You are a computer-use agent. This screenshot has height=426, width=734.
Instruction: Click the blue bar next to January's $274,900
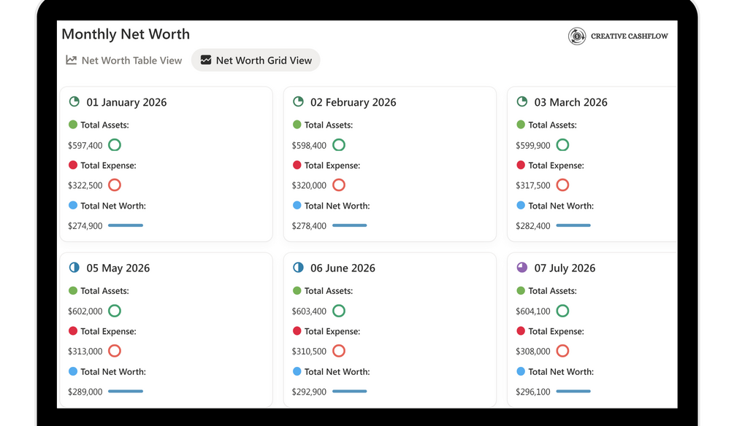(126, 225)
